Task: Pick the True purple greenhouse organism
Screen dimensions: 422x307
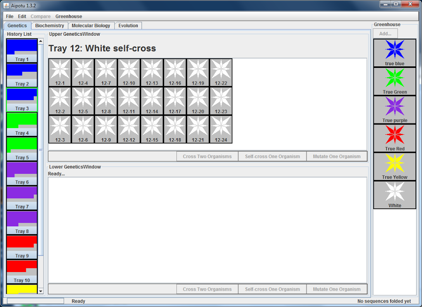Action: (394, 109)
